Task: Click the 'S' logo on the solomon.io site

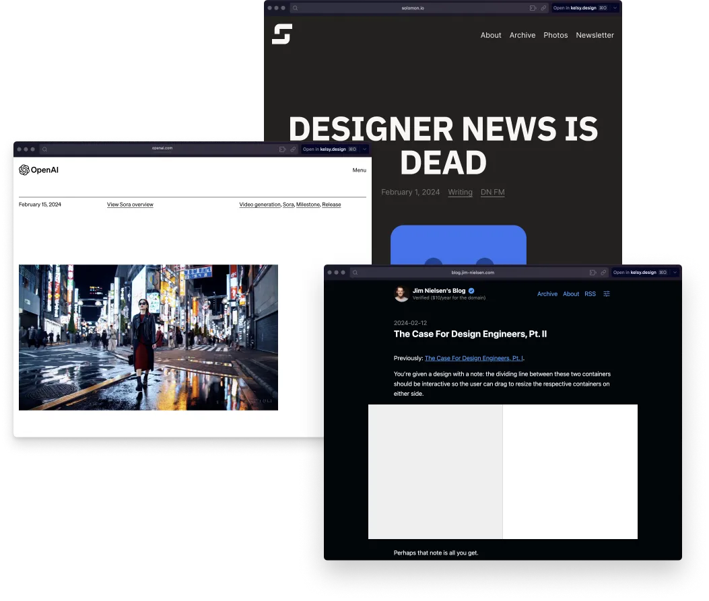Action: pos(282,34)
